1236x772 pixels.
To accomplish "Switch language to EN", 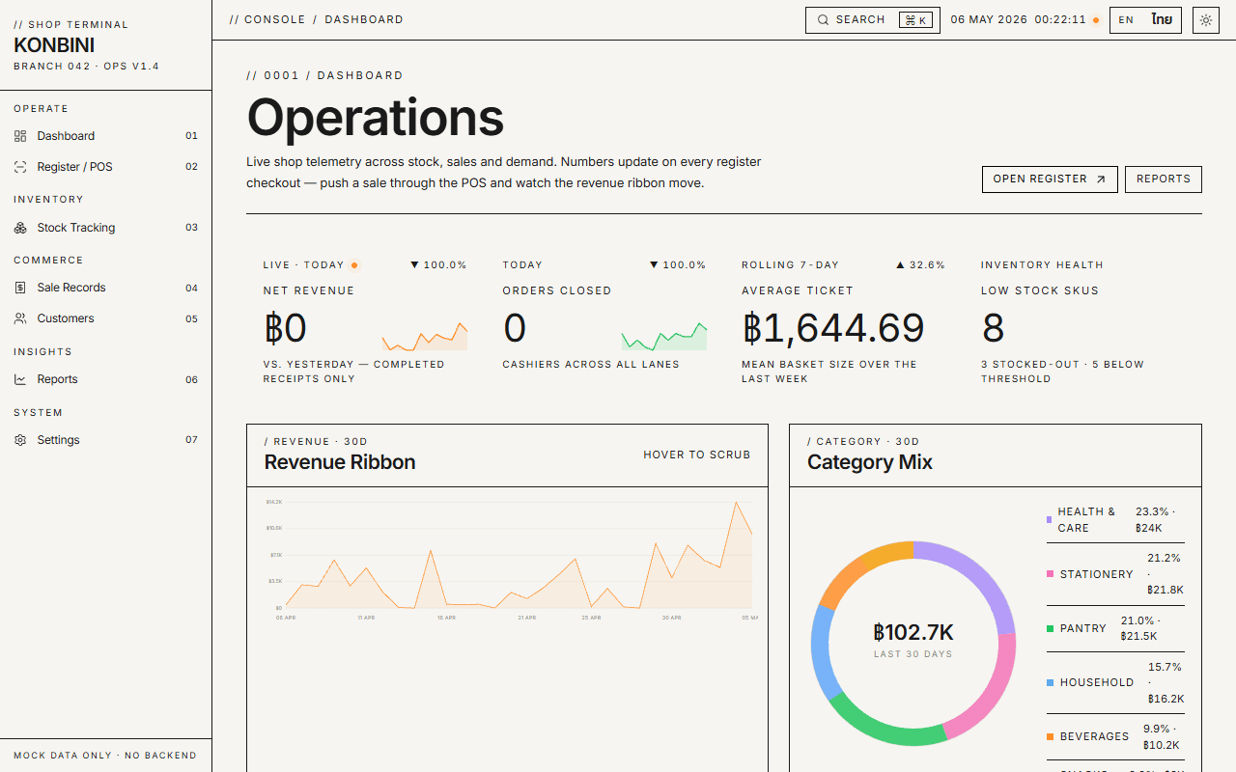I will coord(1126,20).
